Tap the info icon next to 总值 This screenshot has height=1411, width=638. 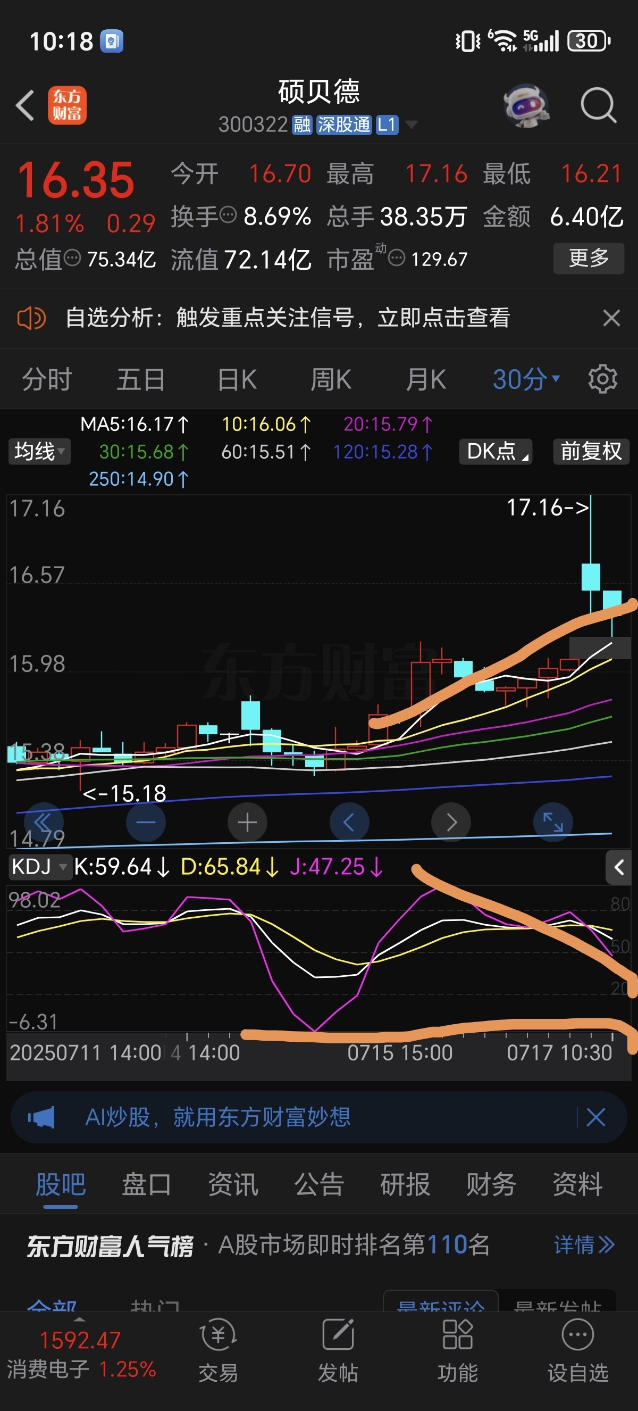coord(72,258)
